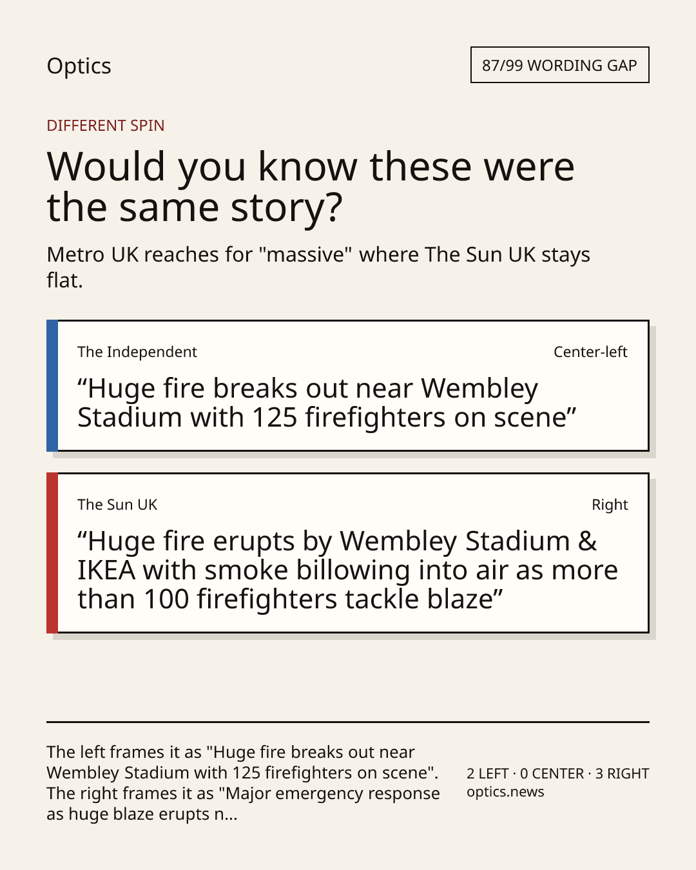Screen dimensions: 696x870
Task: Open the 'Huge fire erupts by Wembley' headline
Action: coord(348,570)
